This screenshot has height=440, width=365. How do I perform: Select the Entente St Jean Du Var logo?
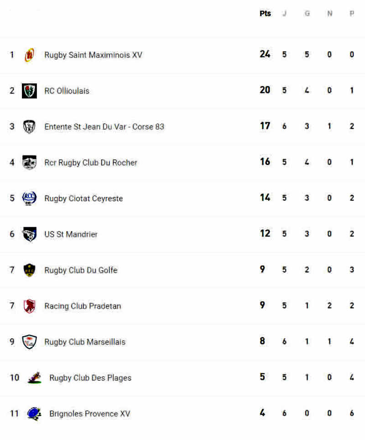[30, 126]
